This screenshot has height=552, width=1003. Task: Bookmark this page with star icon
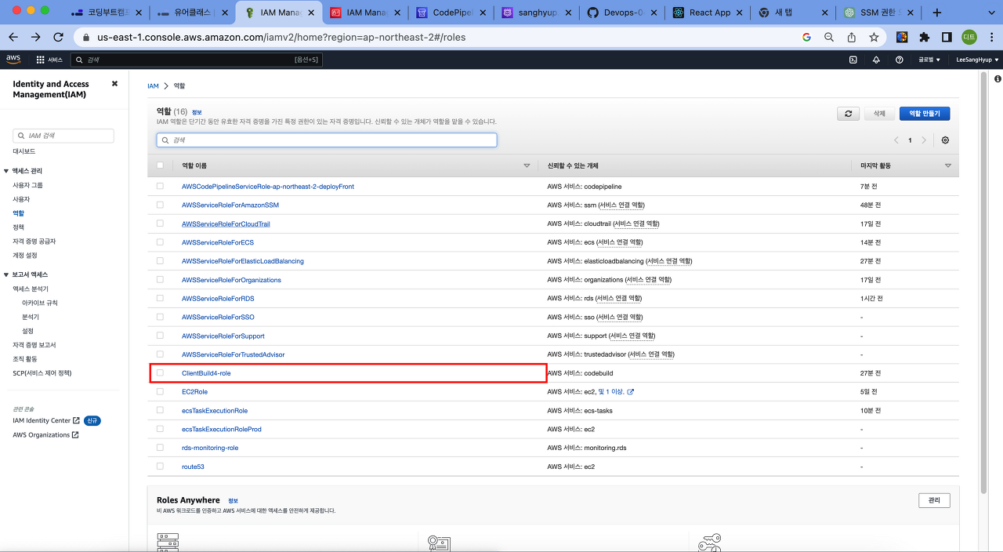pyautogui.click(x=874, y=37)
